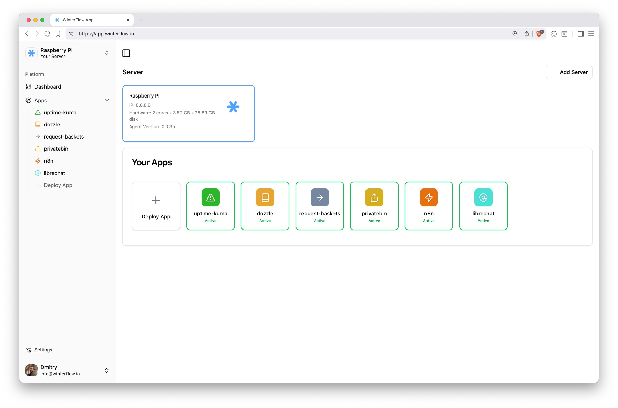This screenshot has width=618, height=408.
Task: Click the browser wallet icon beside extensions
Action: [564, 34]
